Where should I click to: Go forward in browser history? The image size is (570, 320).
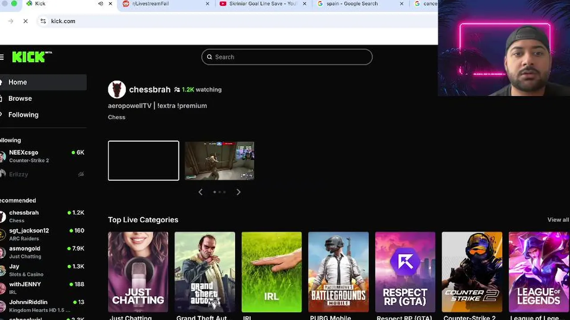[x=11, y=21]
